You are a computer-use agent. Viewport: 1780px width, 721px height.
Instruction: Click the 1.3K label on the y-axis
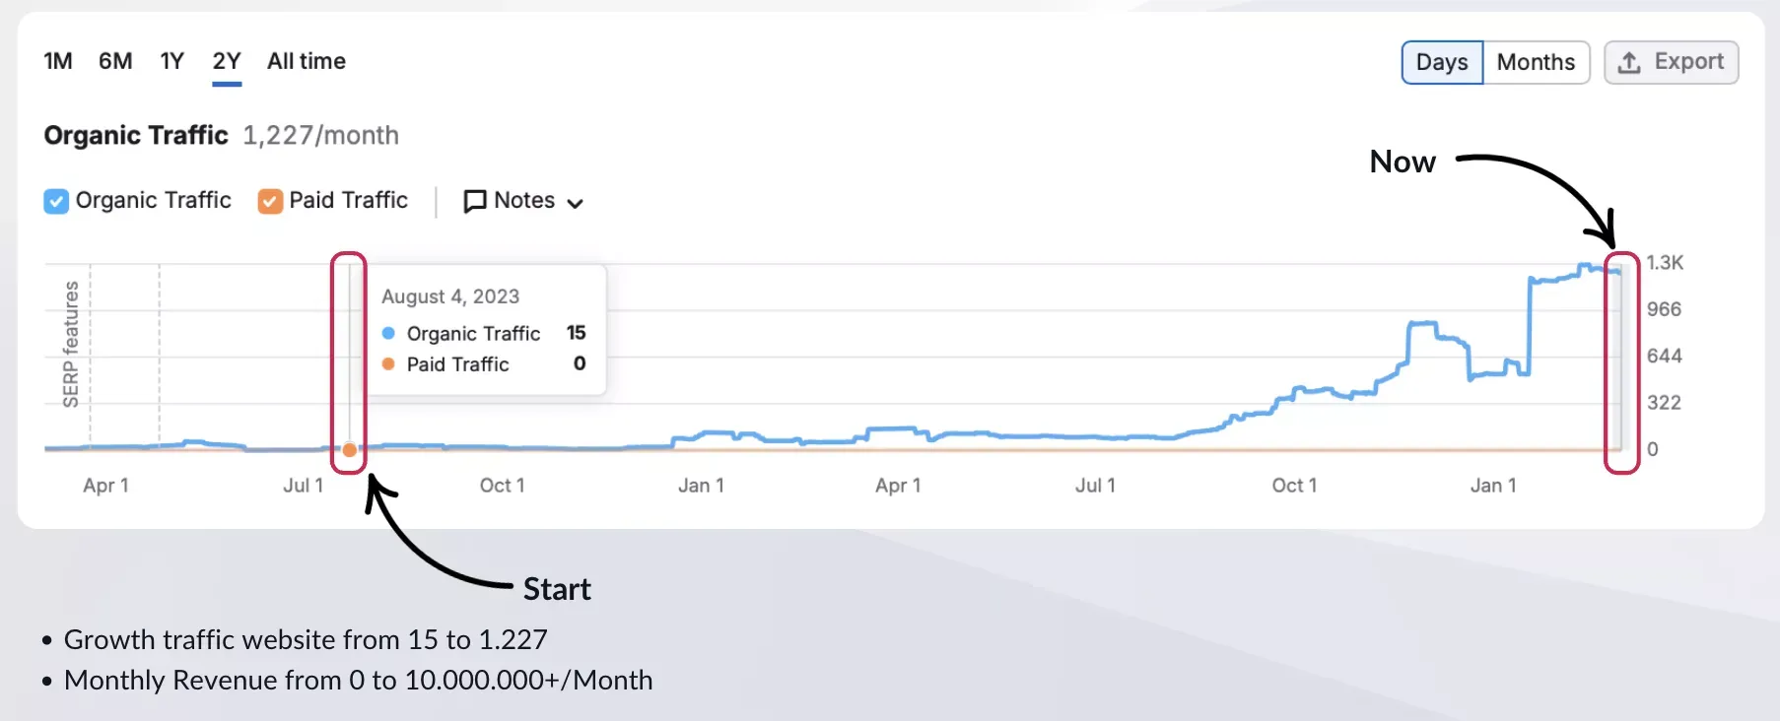pos(1665,262)
